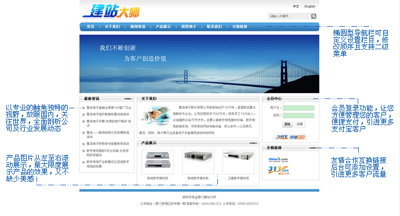400x216 pixels.
Task: Open the China Z.com partner logo
Action: 278,160
